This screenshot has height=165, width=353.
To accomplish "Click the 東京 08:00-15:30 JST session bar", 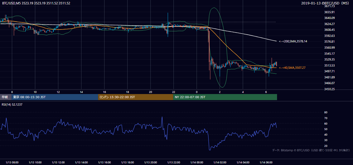I will tap(55, 97).
